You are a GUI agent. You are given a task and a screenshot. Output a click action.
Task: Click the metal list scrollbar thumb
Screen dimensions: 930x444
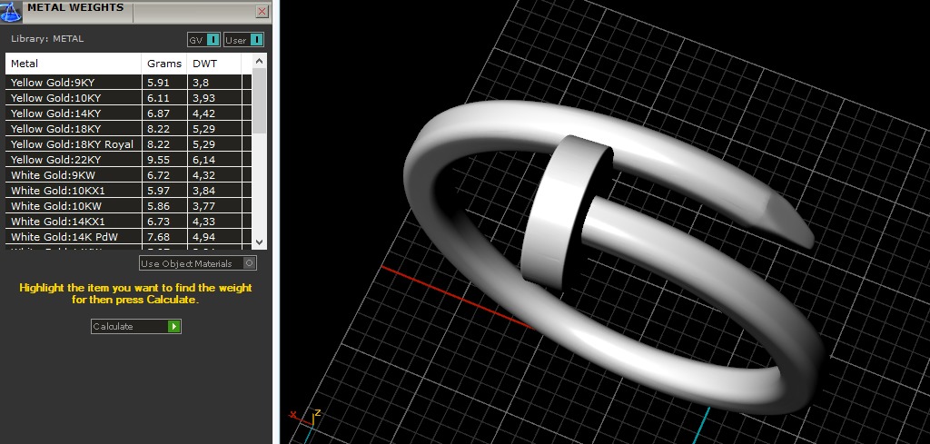pos(259,101)
